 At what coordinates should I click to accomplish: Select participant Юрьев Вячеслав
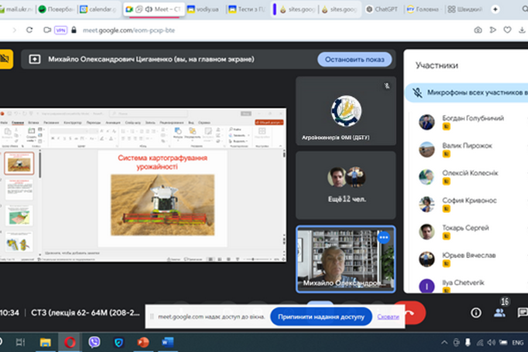point(473,259)
